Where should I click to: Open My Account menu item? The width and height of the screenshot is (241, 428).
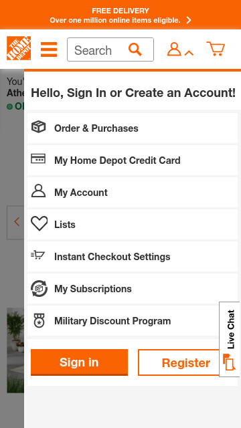(x=133, y=193)
